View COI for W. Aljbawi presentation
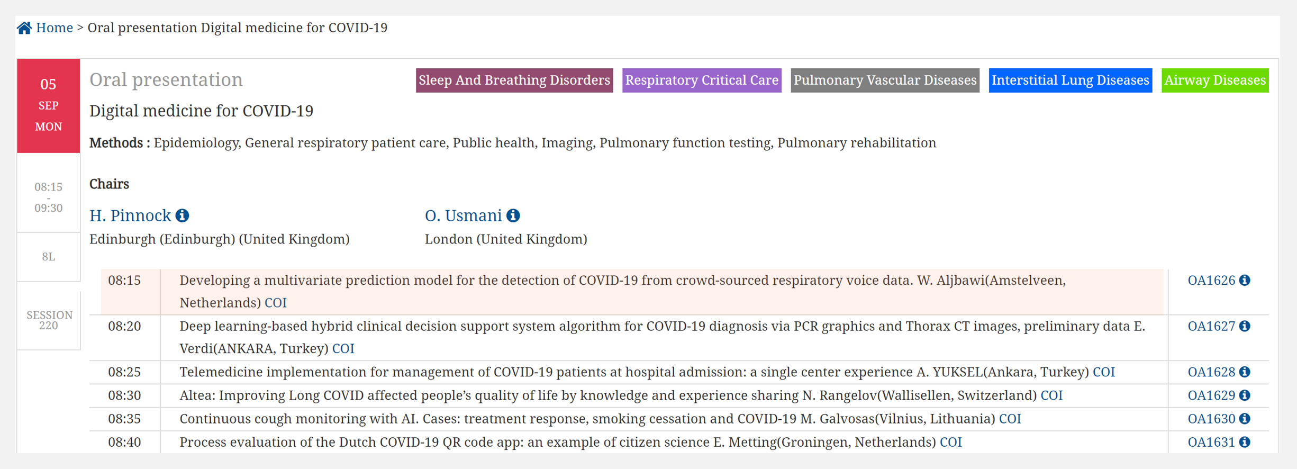This screenshot has width=1297, height=469. (276, 303)
